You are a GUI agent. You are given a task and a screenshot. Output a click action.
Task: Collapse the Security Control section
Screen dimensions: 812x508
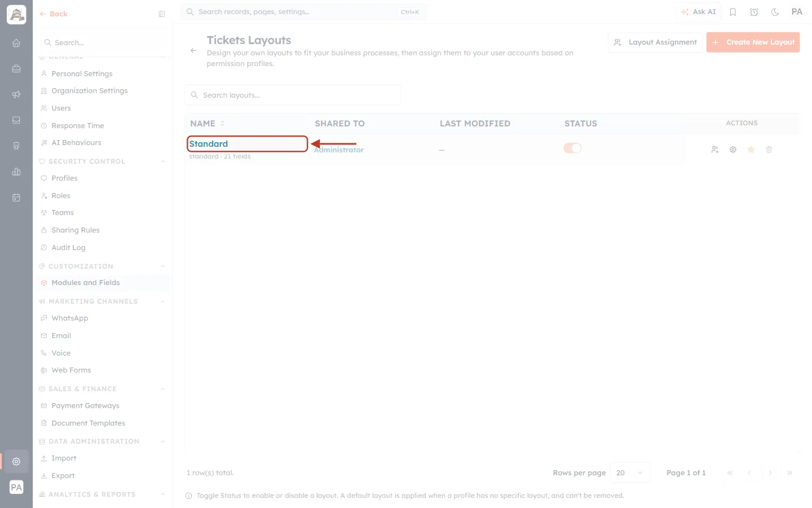click(163, 161)
